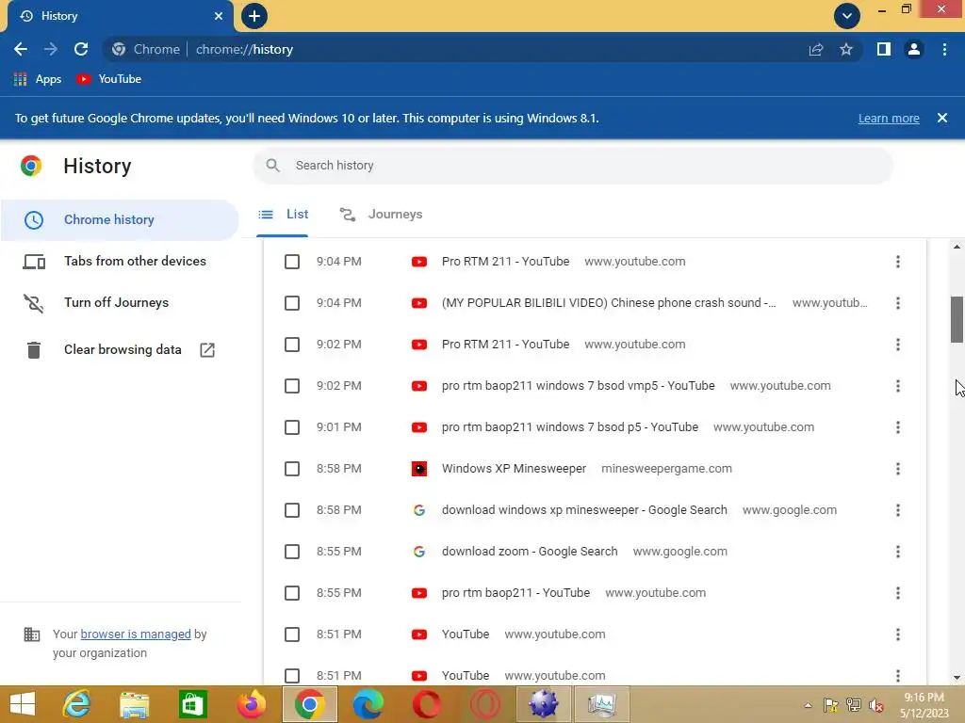Click the forward navigation arrow
Viewport: 965px width, 723px height.
pyautogui.click(x=51, y=49)
